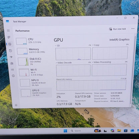This screenshot has width=139, height=139.
Task: Open the Task Manager navigation hamburger menu
Action: (8, 30)
